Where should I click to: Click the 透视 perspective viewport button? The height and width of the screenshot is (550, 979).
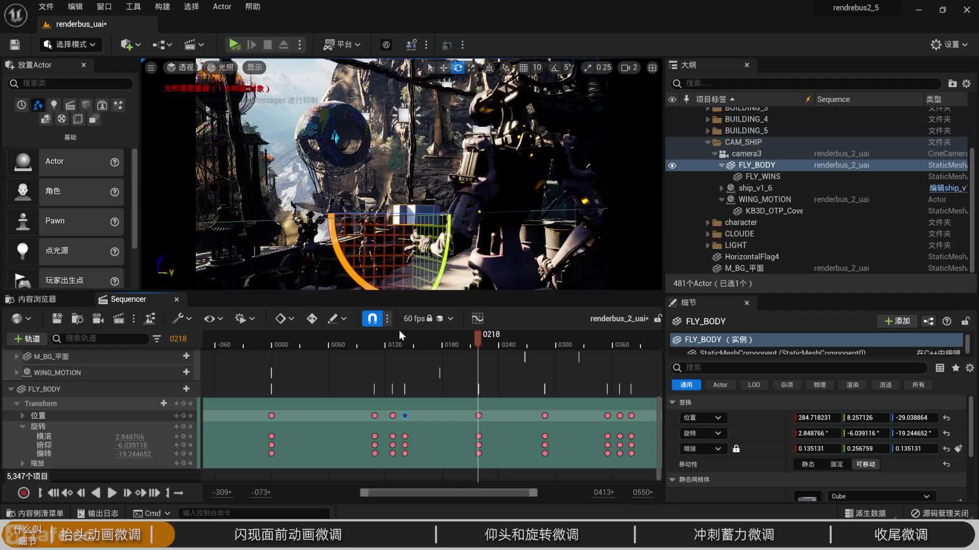(x=181, y=68)
